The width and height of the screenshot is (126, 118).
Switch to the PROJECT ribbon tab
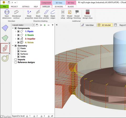pos(14,7)
